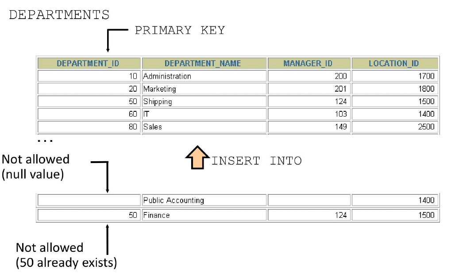Click the orange INSERT INTO up arrow
This screenshot has height=273, width=451.
197,158
